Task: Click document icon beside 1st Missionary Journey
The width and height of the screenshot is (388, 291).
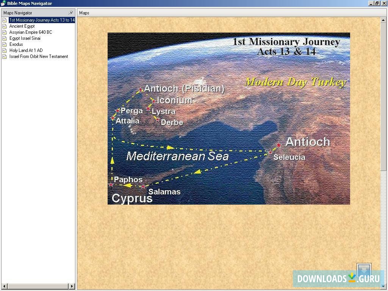Action: click(x=5, y=20)
